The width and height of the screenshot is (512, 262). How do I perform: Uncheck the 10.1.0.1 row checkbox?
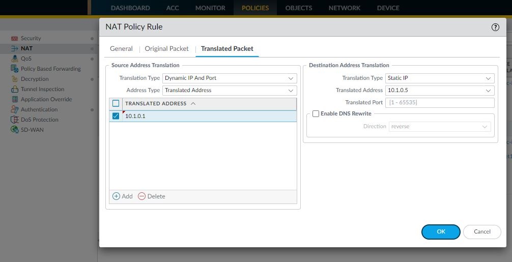pyautogui.click(x=116, y=116)
